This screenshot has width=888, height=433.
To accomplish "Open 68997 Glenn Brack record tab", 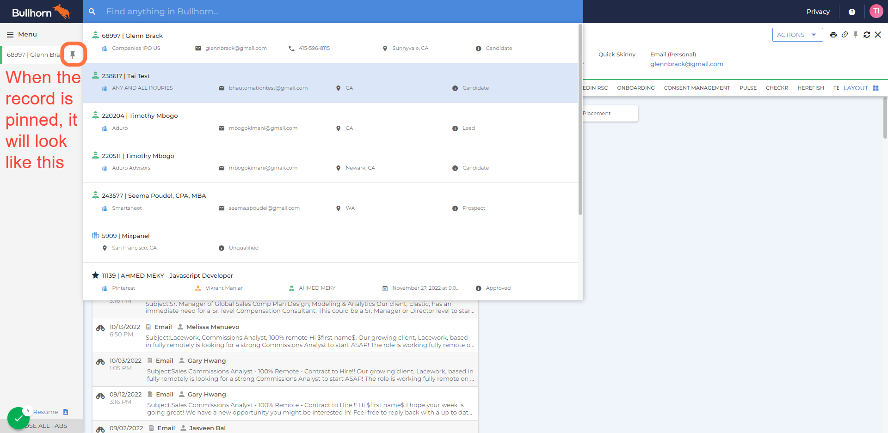I will (33, 55).
